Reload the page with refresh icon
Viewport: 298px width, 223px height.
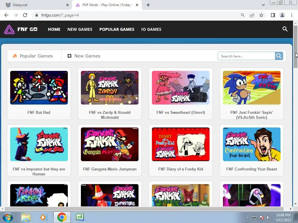[x=25, y=15]
